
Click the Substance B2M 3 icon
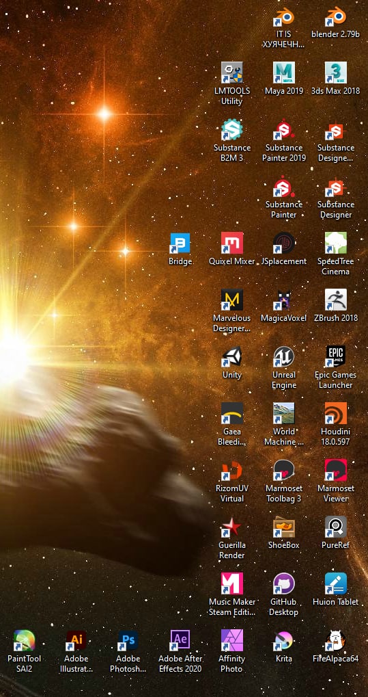pyautogui.click(x=231, y=130)
